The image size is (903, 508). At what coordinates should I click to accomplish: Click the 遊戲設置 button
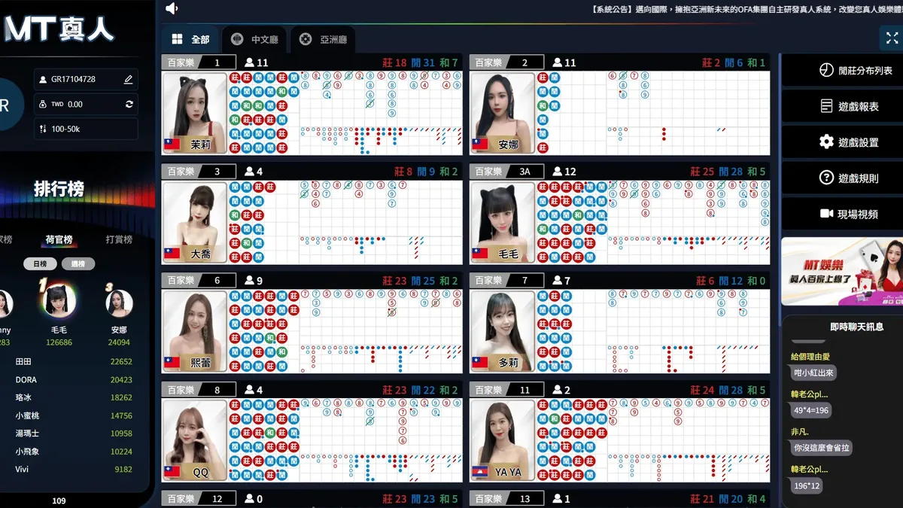(x=841, y=142)
